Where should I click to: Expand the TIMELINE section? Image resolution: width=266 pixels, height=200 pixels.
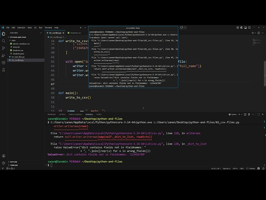[14, 165]
